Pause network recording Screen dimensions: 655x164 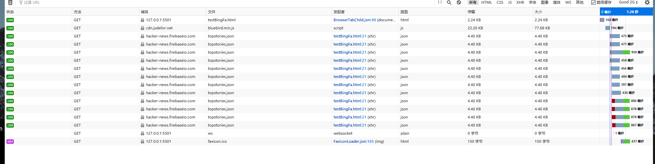440,2
